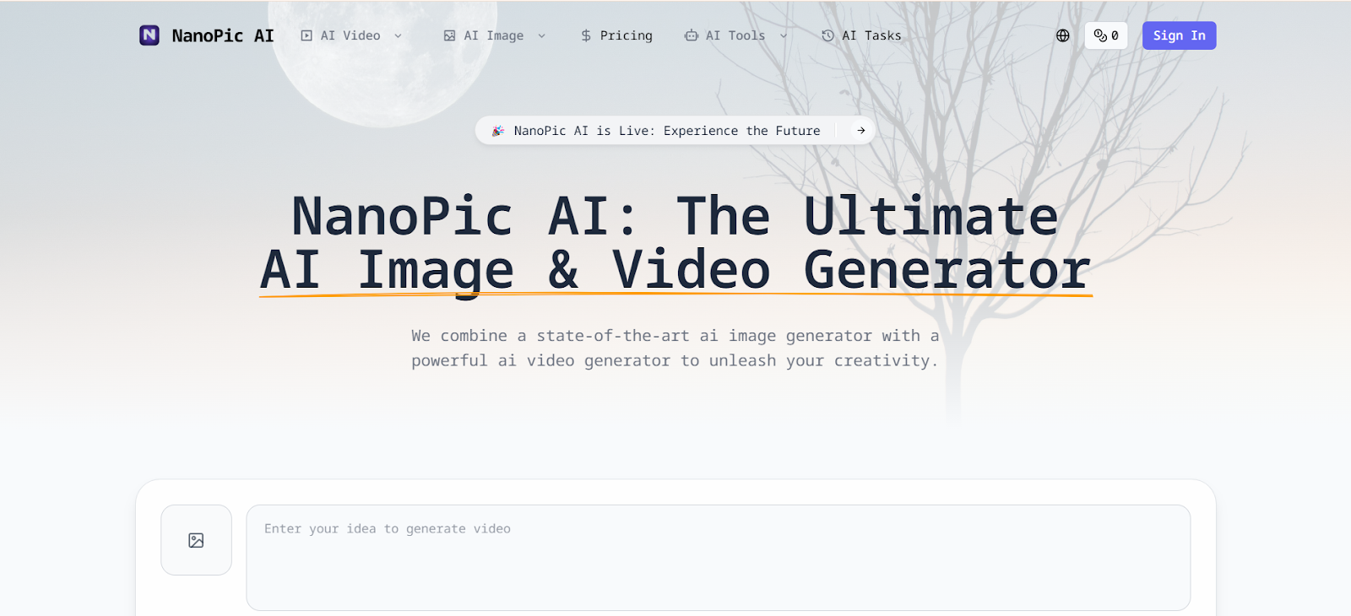Open the Pricing menu item
Screen dimensions: 1351x616
coord(626,35)
